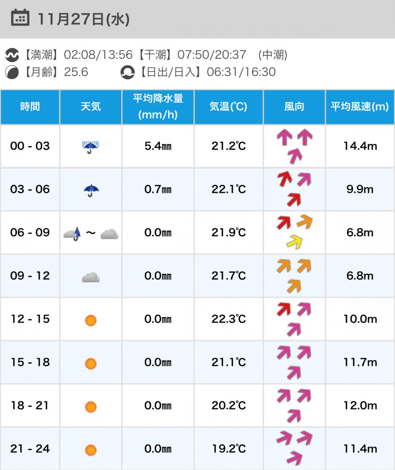The image size is (395, 470).
Task: Click the calendar icon beside 11月27日
Action: click(x=20, y=18)
